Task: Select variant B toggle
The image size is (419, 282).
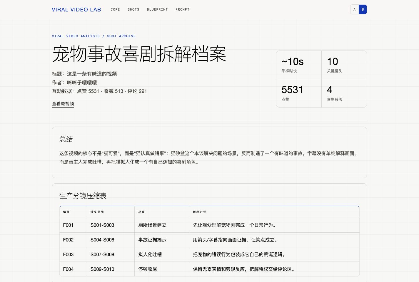Action: coord(363,9)
